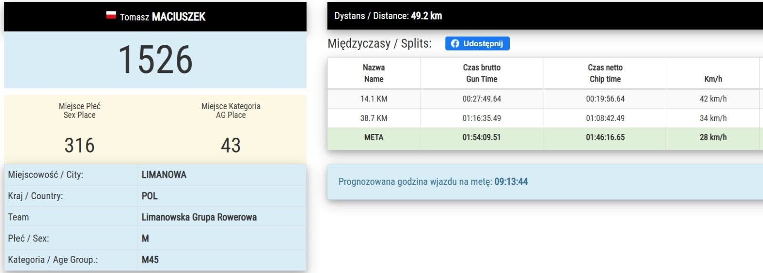Click the bib number 1526
This screenshot has height=273, width=763.
click(x=155, y=60)
